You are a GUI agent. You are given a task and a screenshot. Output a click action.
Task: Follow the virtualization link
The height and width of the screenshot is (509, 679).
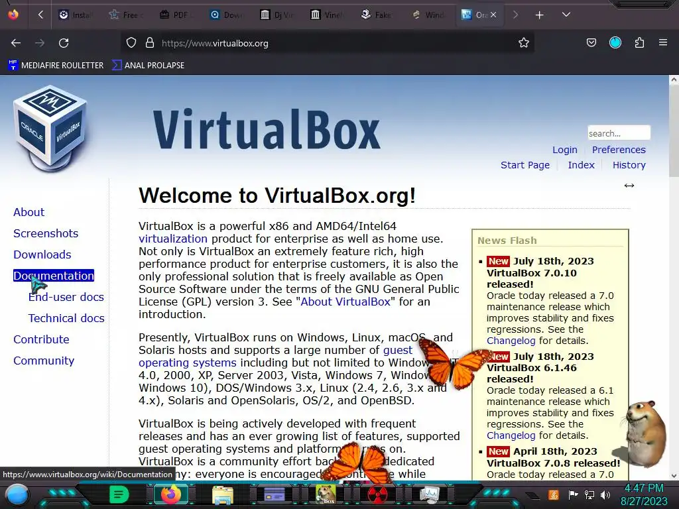click(x=173, y=239)
